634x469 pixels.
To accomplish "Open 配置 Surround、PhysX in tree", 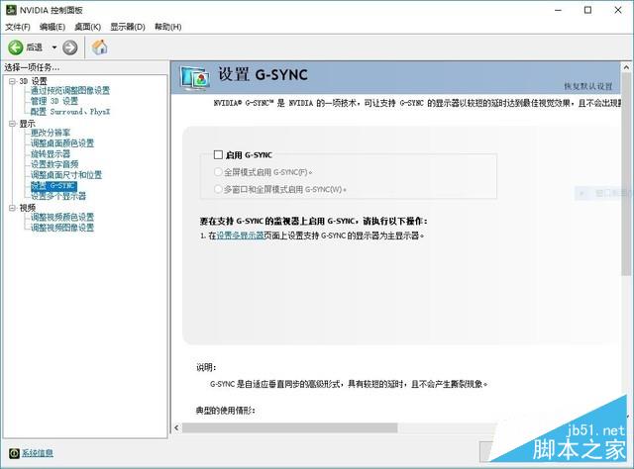I will pyautogui.click(x=70, y=112).
